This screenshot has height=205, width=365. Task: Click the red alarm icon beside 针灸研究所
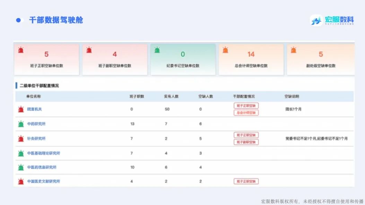(21, 138)
